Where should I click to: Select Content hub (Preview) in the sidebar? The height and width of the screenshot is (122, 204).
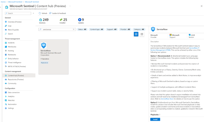pyautogui.click(x=19, y=76)
